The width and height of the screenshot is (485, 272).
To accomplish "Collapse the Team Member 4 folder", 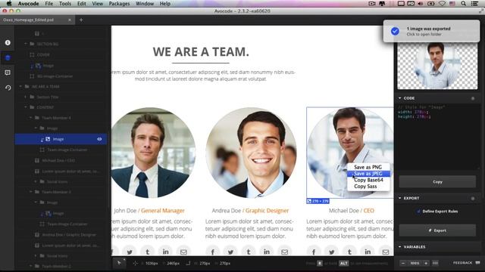I will click(x=30, y=118).
